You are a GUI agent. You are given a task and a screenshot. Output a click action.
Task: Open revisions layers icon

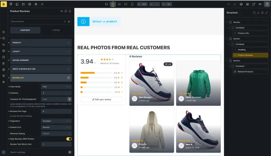point(241,4)
